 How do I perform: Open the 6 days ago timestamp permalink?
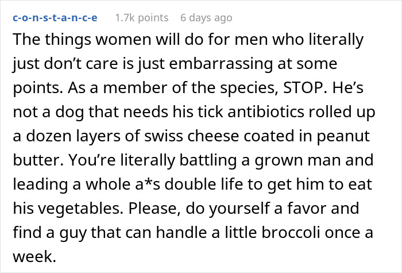(206, 18)
